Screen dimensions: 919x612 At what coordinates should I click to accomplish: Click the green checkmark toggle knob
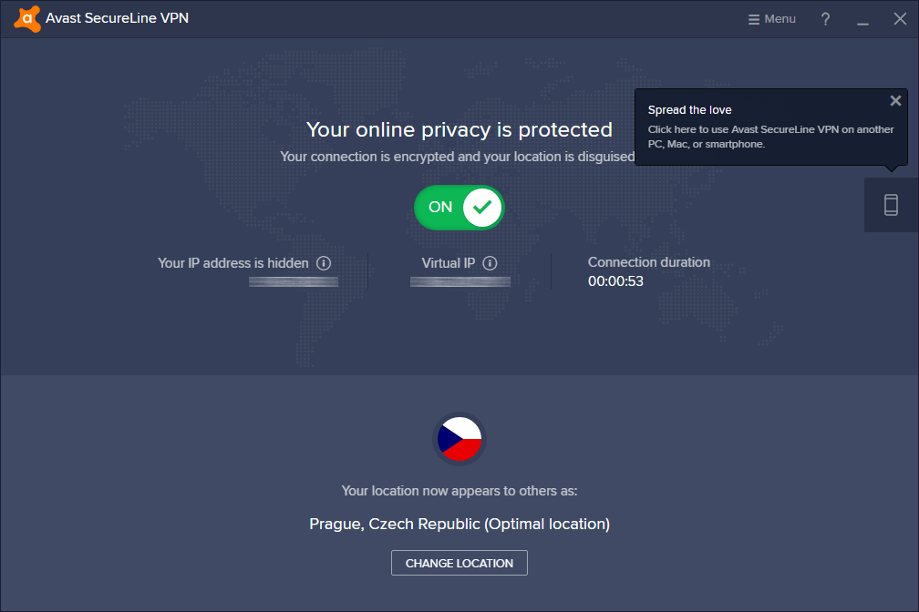pyautogui.click(x=481, y=208)
